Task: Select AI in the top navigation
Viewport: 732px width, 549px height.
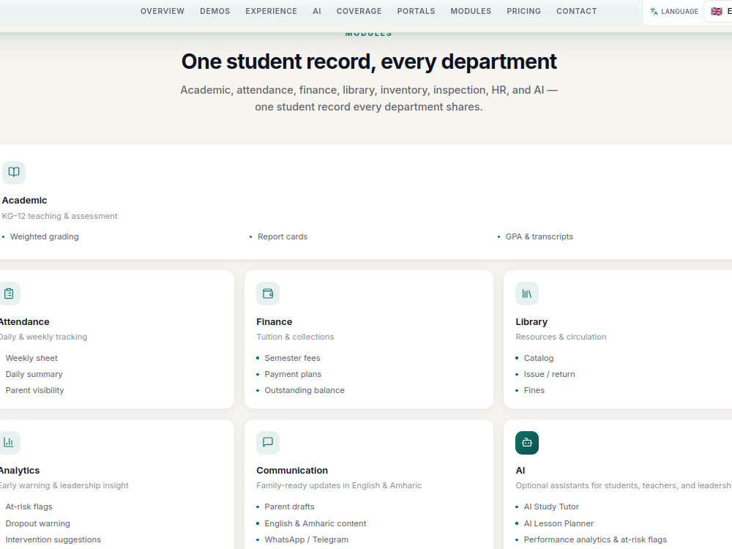Action: (317, 11)
